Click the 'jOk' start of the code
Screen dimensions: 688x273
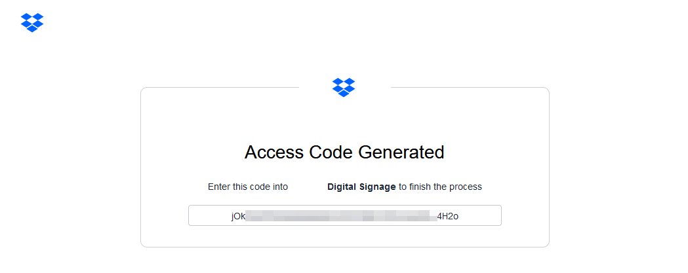pos(237,216)
